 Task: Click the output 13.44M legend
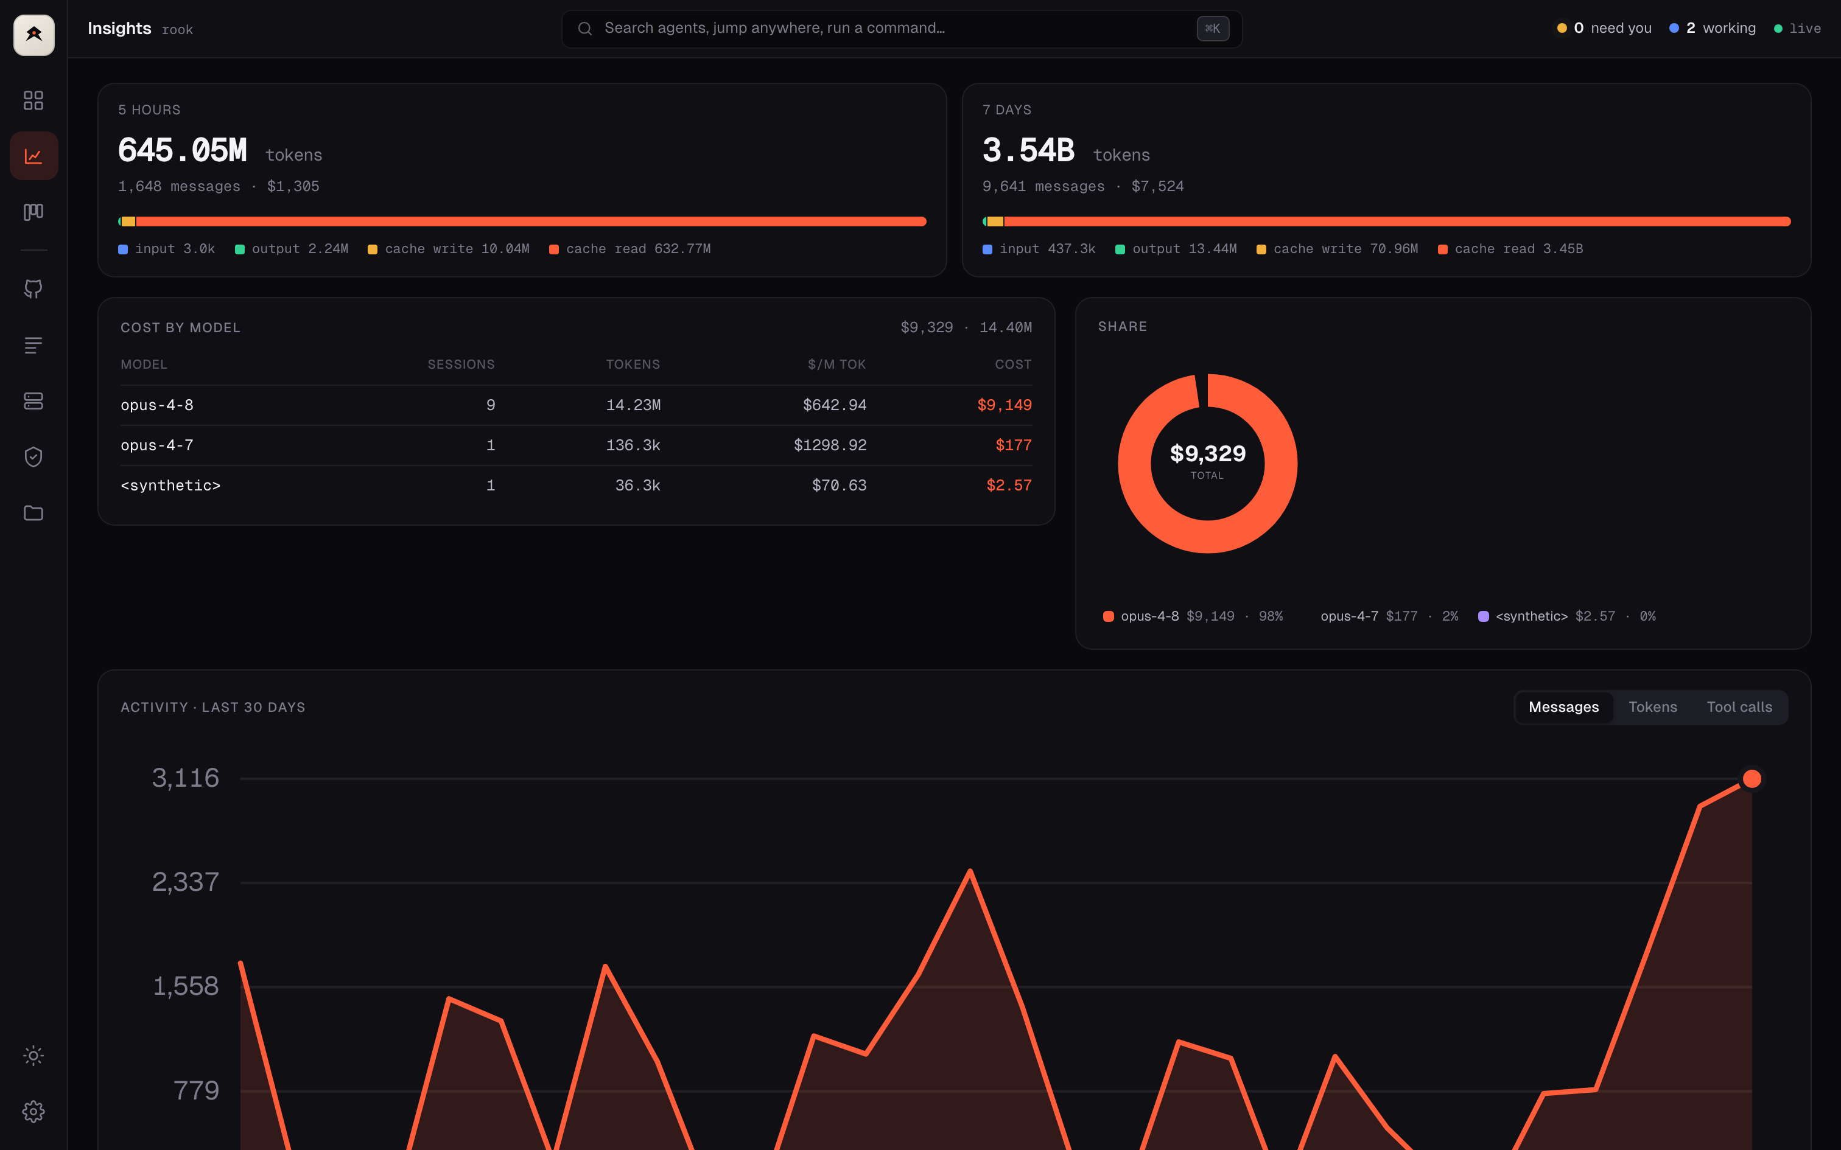[1176, 249]
